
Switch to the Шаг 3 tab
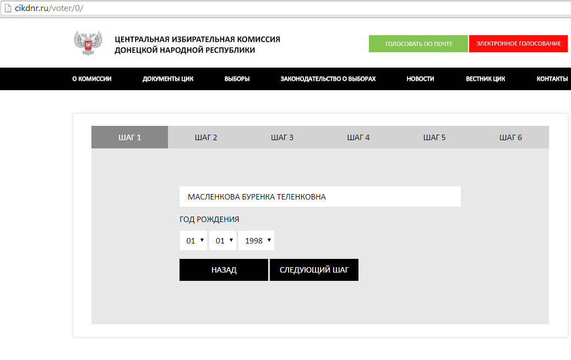coord(282,137)
